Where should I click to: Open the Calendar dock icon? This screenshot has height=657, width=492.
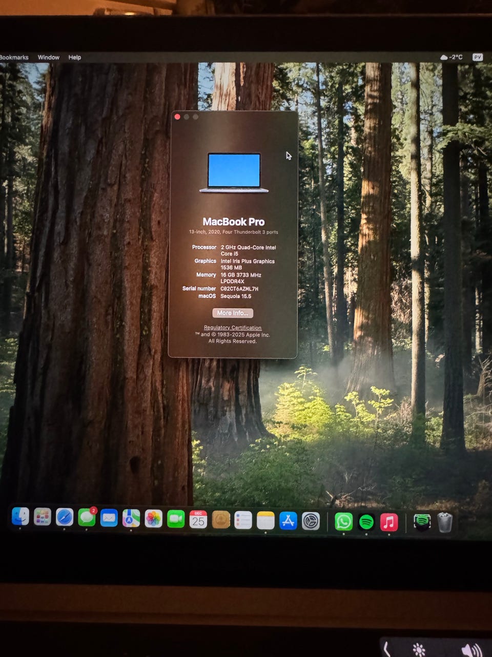(198, 519)
